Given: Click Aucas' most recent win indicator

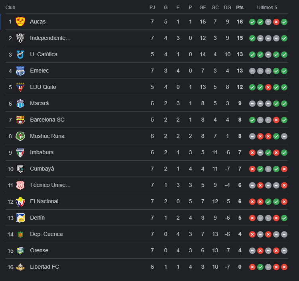Looking at the screenshot, I should (x=284, y=22).
